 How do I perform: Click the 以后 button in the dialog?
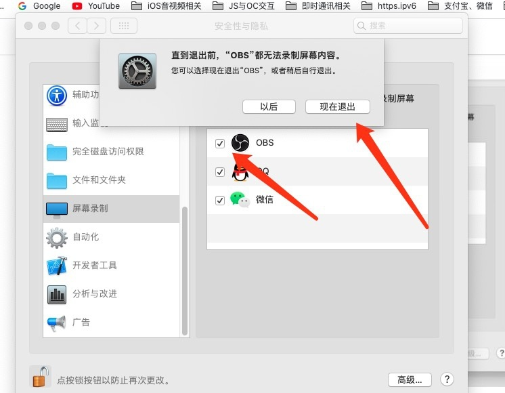(x=269, y=106)
